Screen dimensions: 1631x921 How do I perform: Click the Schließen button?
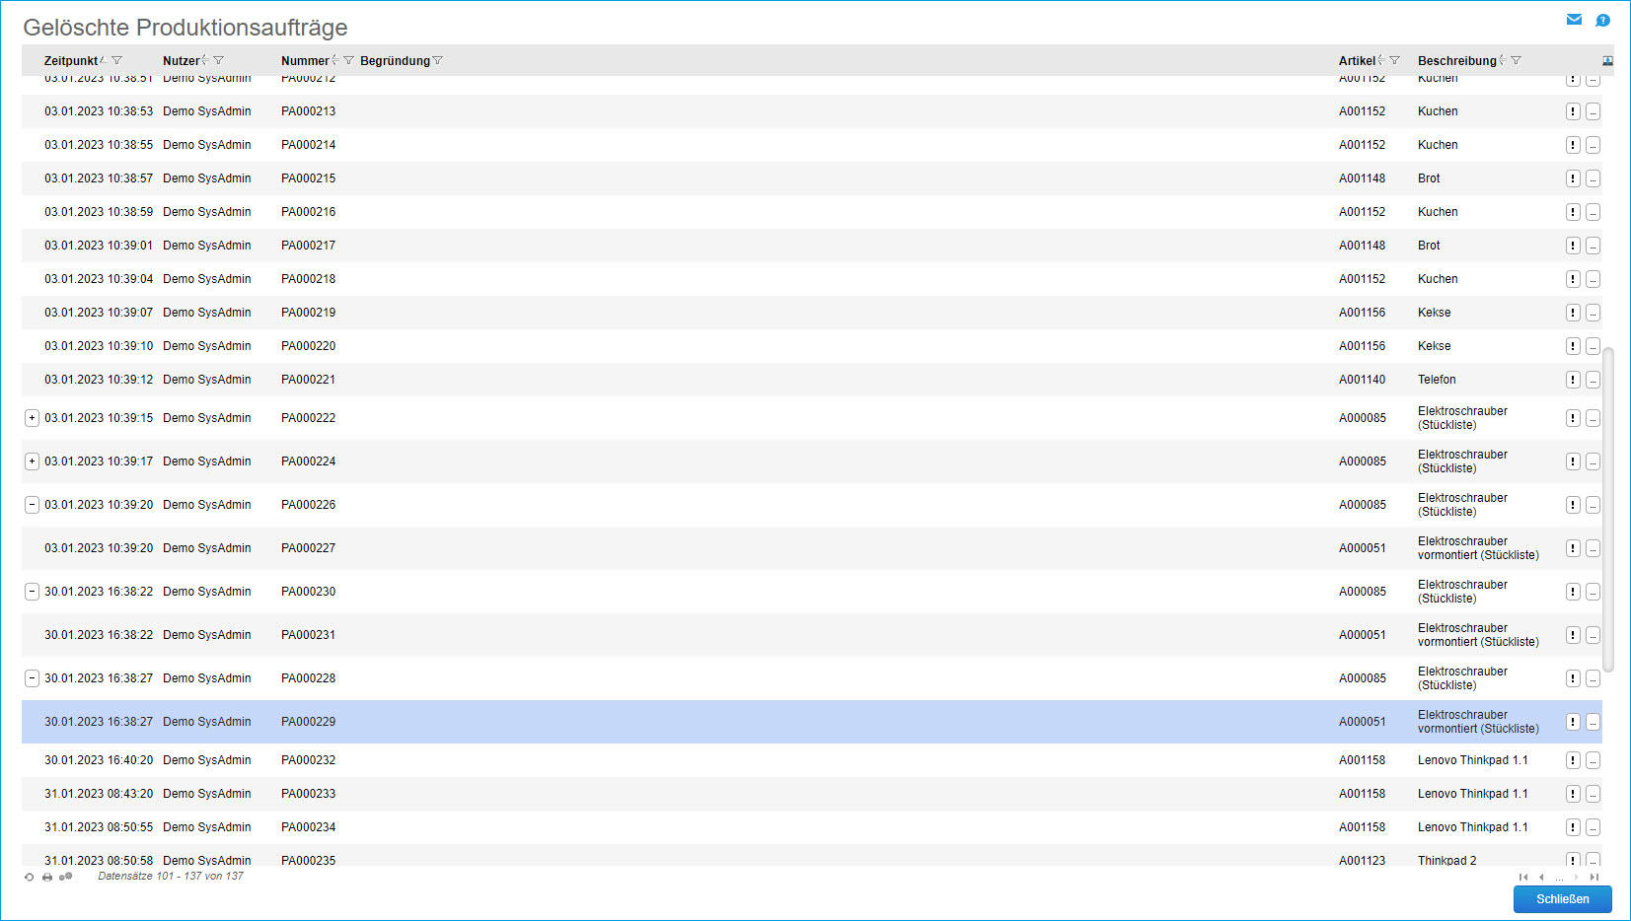point(1563,899)
